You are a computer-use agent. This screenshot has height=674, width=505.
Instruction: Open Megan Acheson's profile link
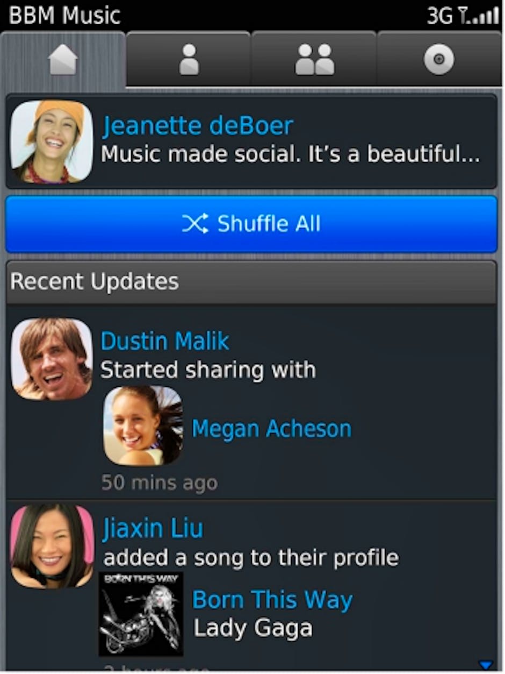pyautogui.click(x=271, y=429)
